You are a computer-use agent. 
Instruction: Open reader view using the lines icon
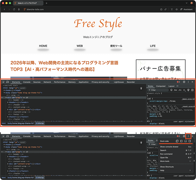[x=172, y=9]
